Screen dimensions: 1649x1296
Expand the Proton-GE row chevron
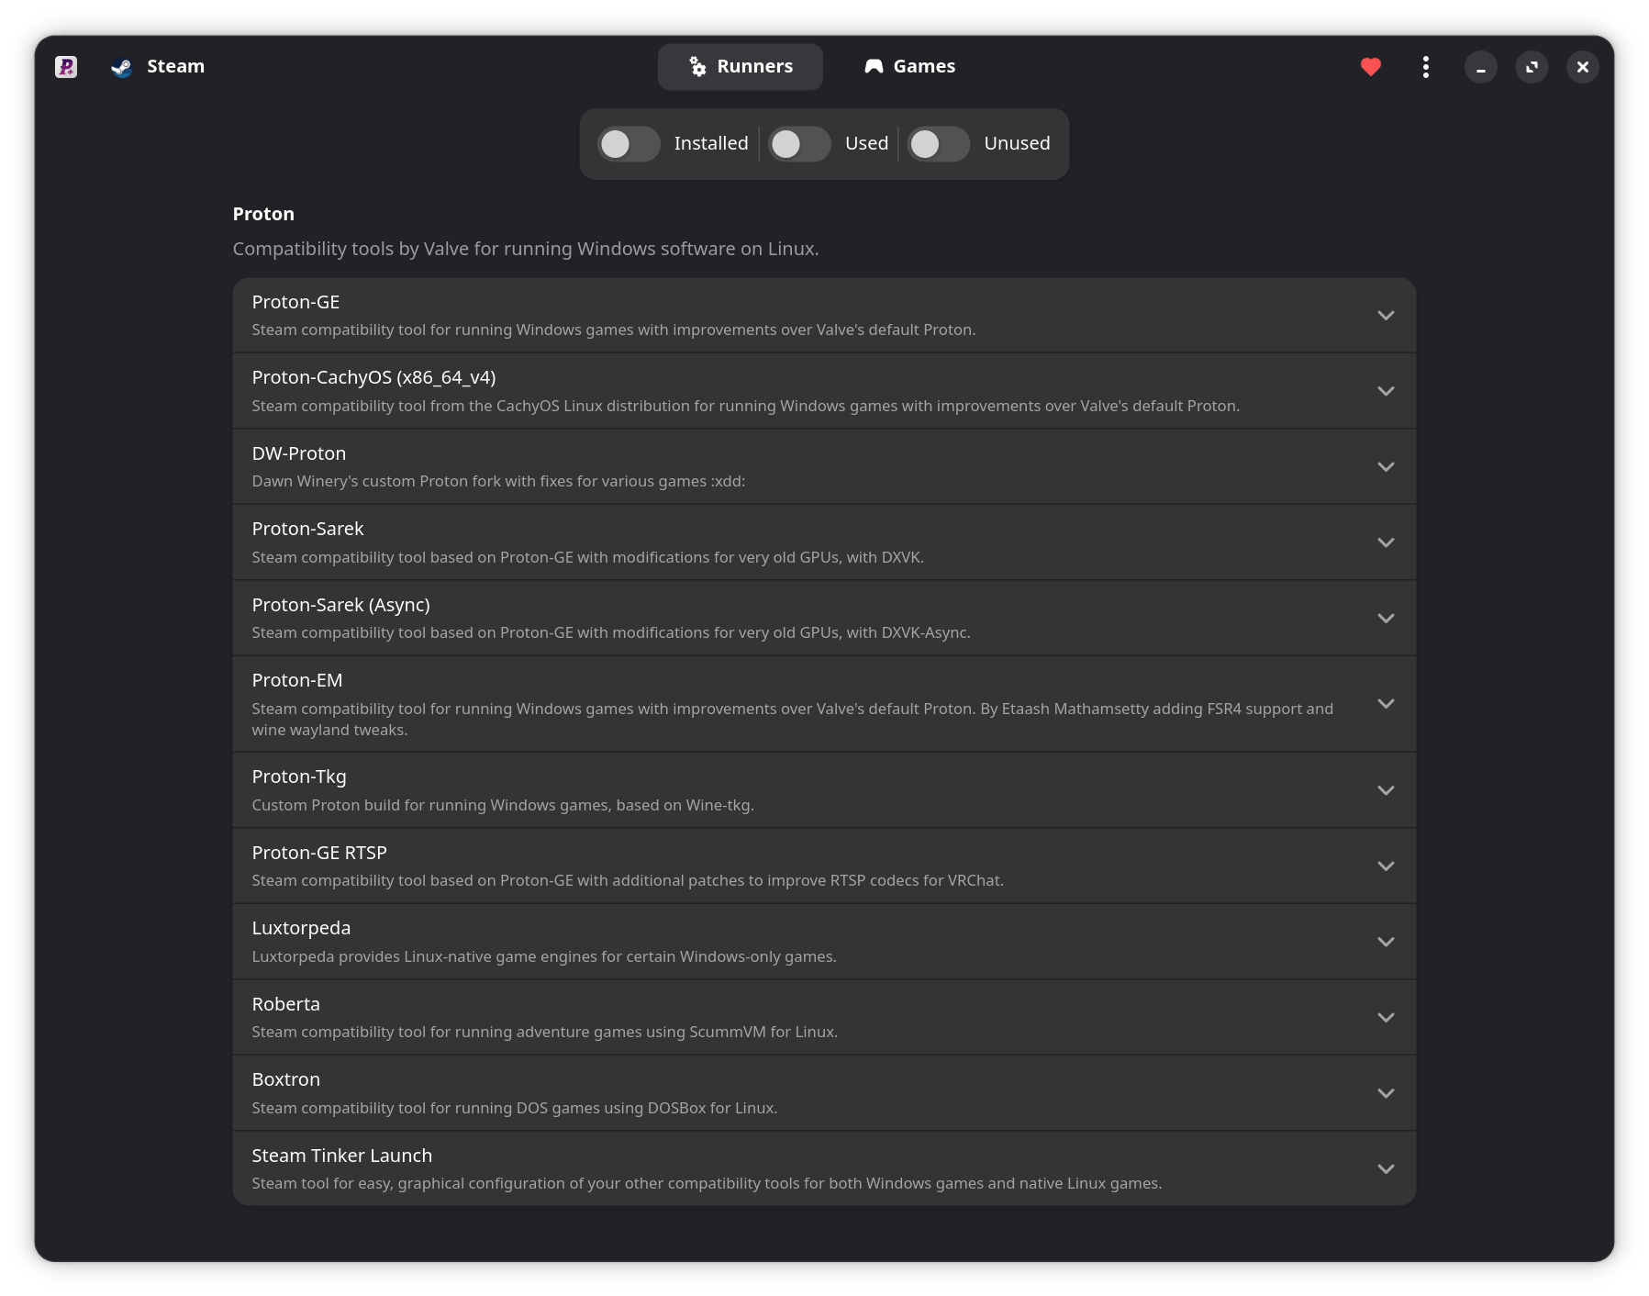(x=1386, y=316)
